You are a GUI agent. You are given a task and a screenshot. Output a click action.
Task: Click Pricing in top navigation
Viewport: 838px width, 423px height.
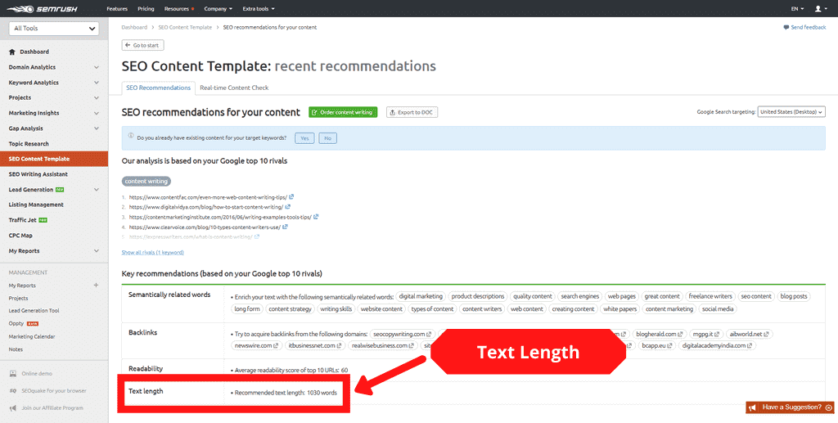[146, 9]
